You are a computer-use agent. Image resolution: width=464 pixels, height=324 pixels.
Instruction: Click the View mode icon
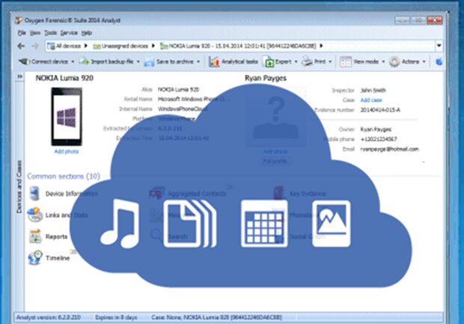(x=345, y=61)
